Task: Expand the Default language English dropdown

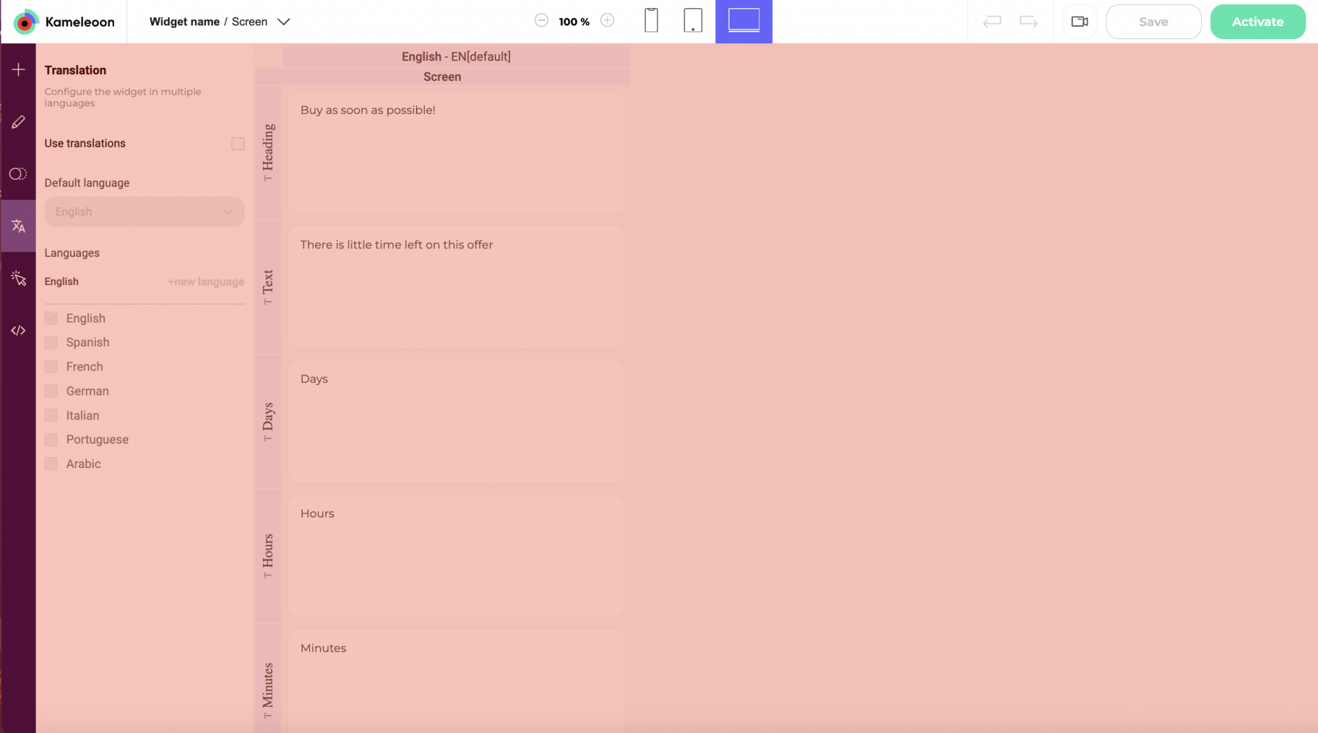Action: 144,212
